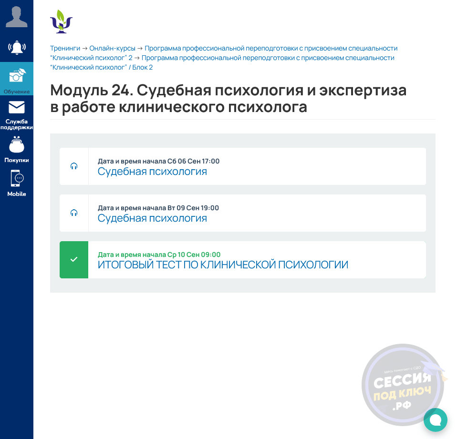
Task: Open the Покупки purse icon
Action: point(17,145)
